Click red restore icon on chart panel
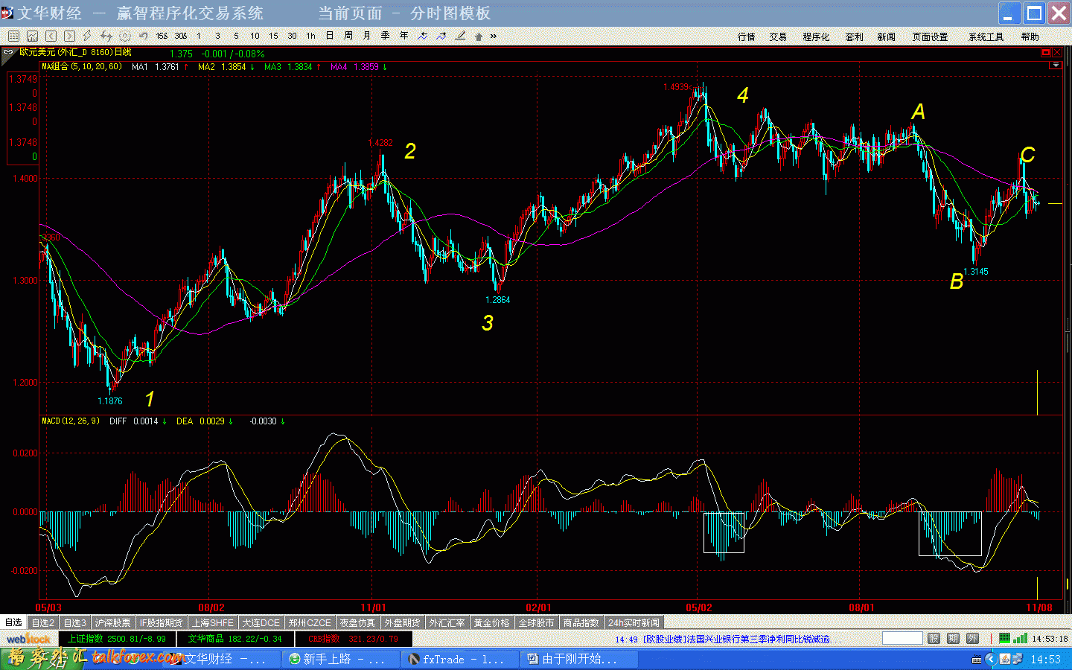Viewport: 1072px width, 670px height. tap(1045, 52)
